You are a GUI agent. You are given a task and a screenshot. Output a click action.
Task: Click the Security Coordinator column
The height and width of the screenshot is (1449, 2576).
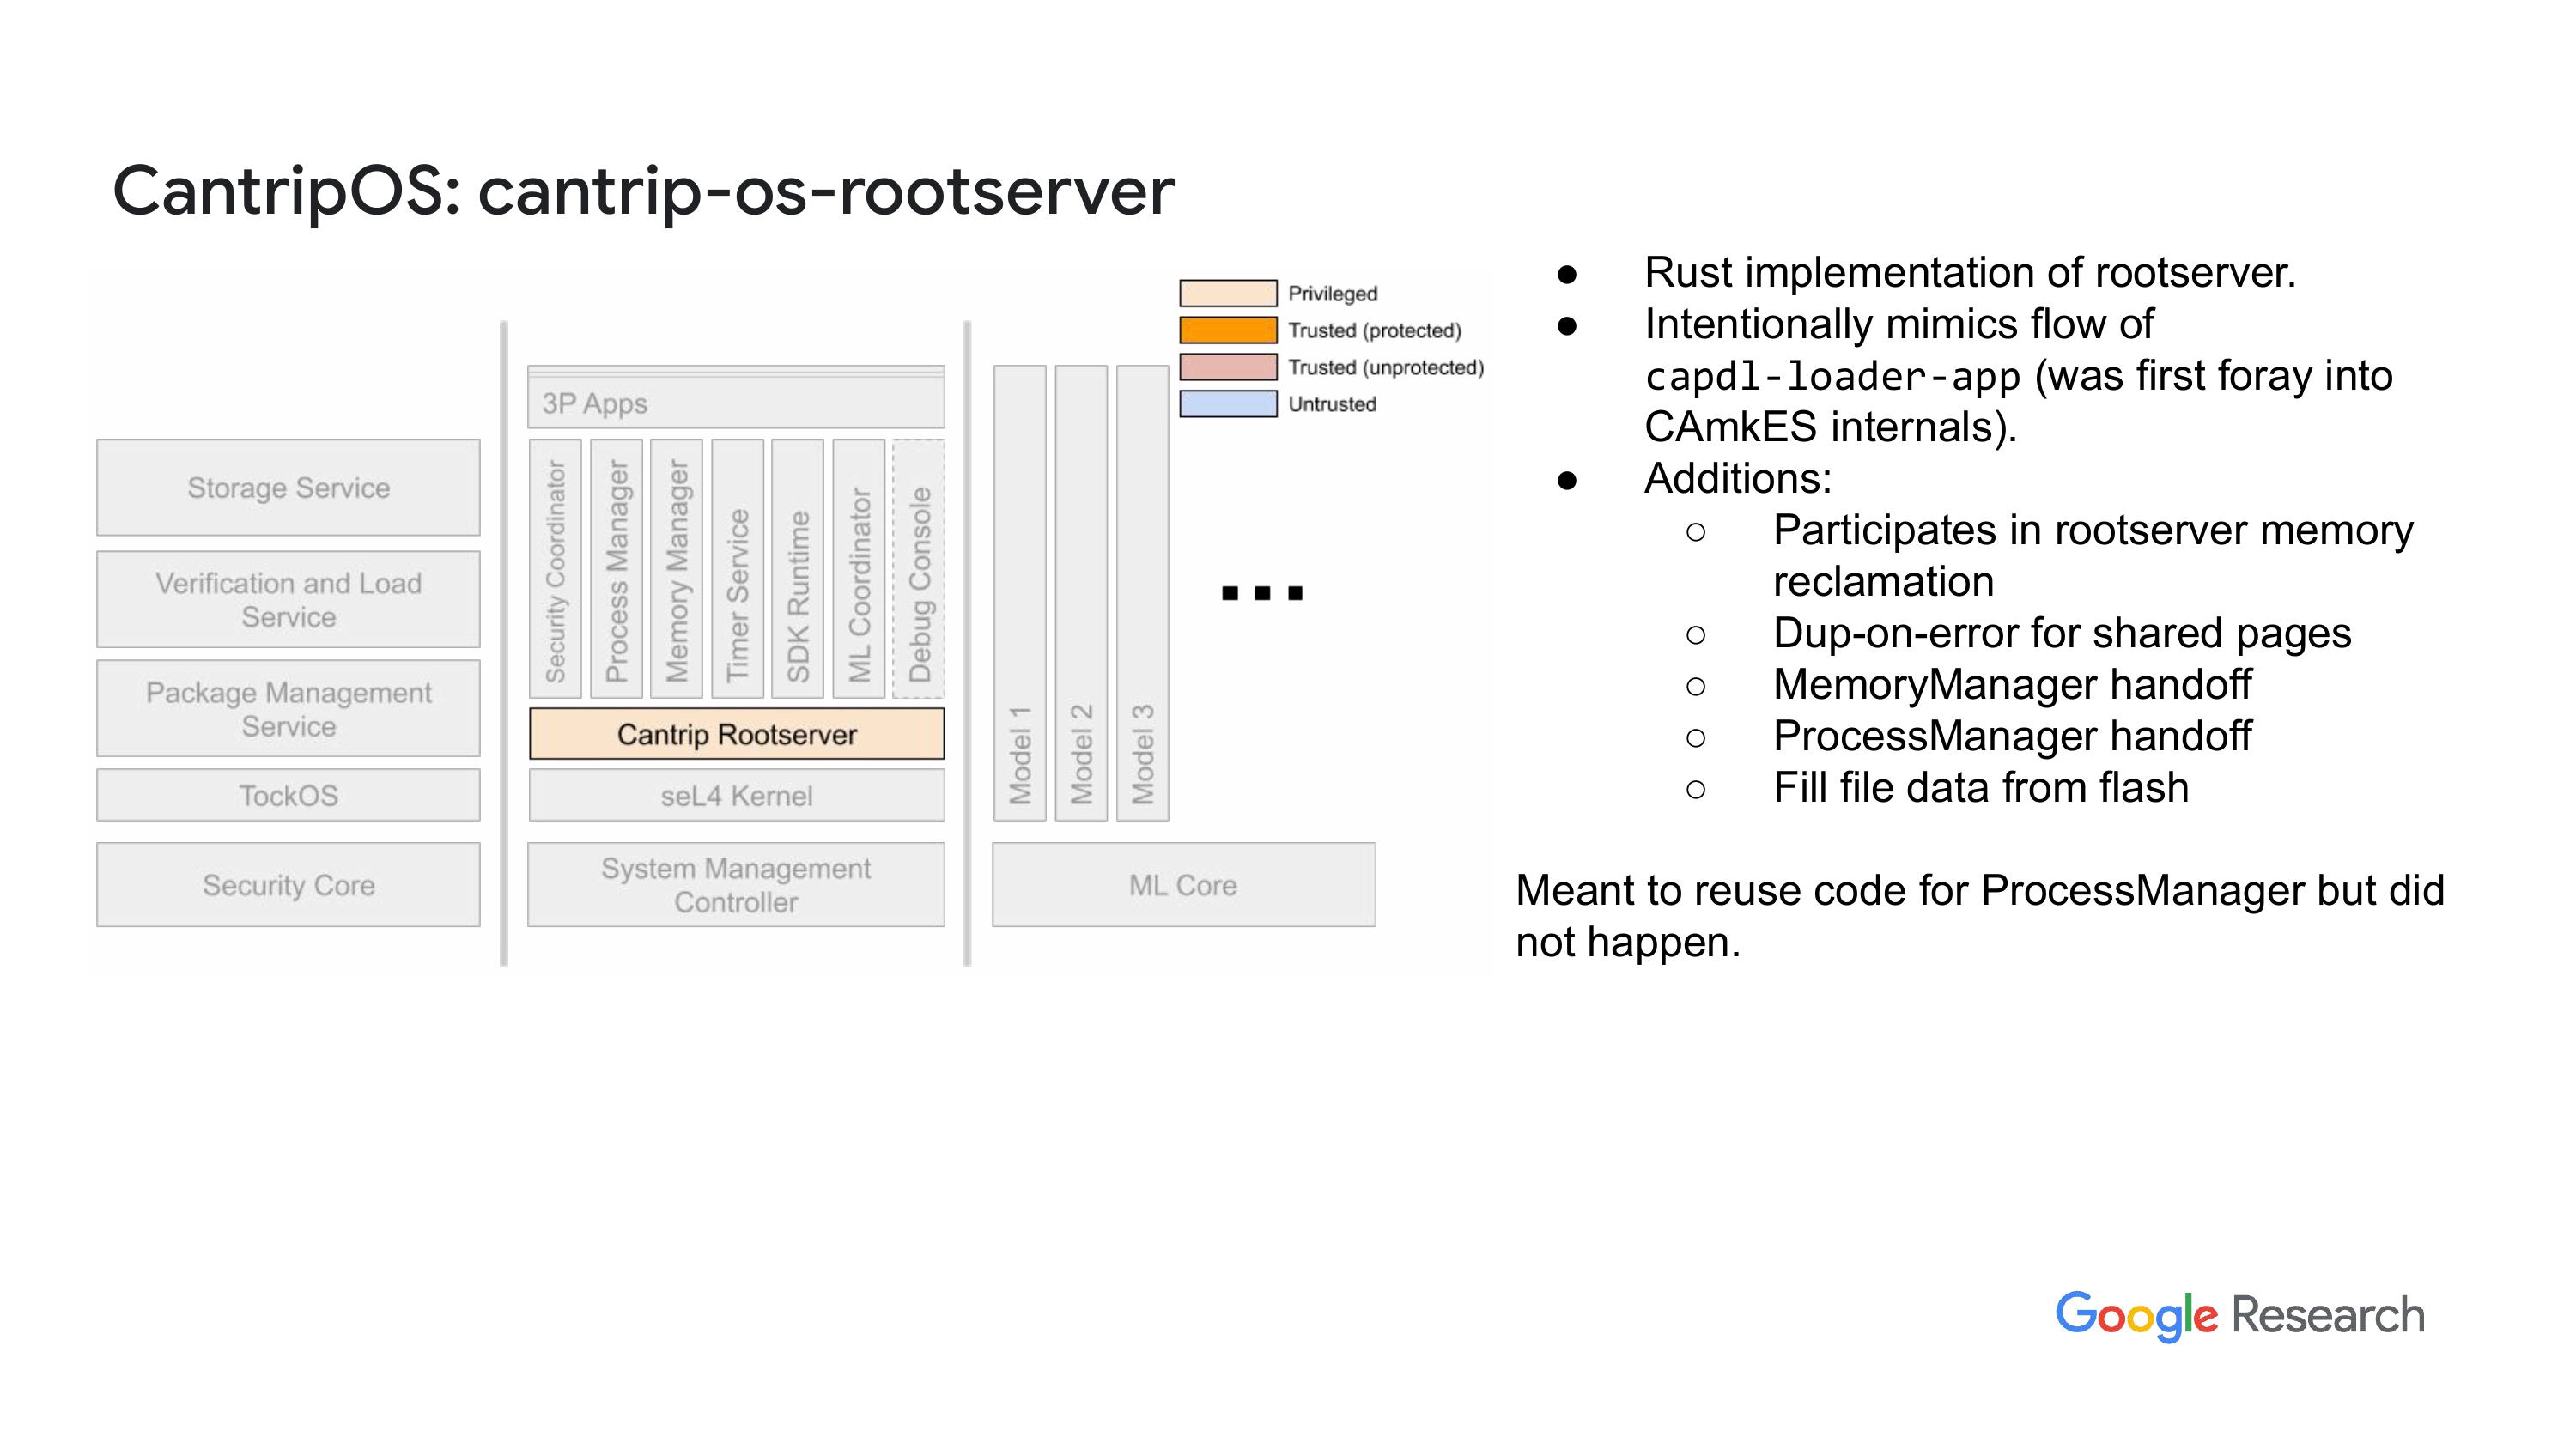(x=555, y=569)
